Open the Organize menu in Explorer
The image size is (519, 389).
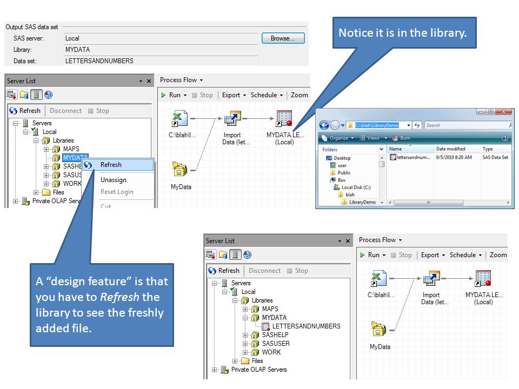pos(338,138)
